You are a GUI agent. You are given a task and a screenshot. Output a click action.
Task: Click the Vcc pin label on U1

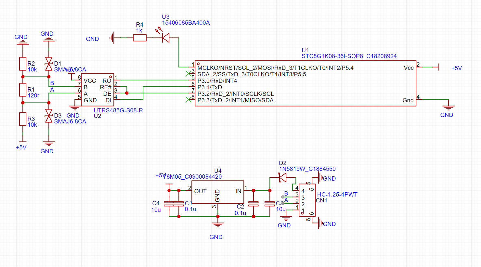tap(409, 68)
